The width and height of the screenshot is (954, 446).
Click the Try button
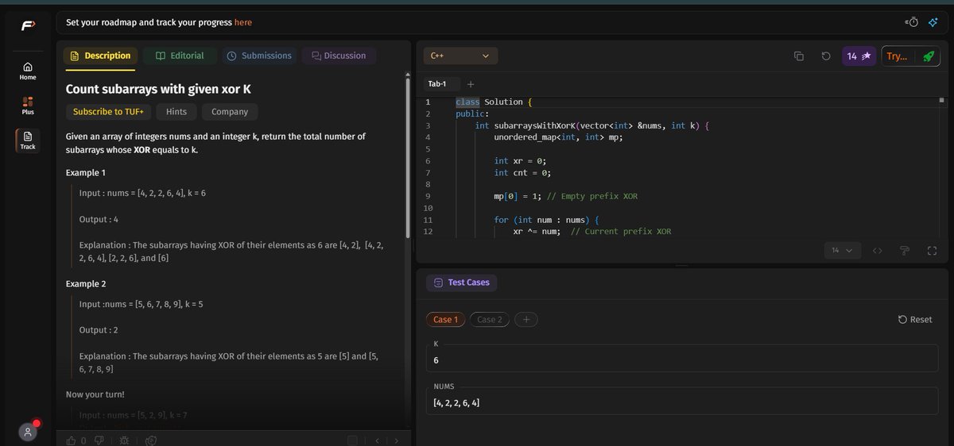pos(897,56)
